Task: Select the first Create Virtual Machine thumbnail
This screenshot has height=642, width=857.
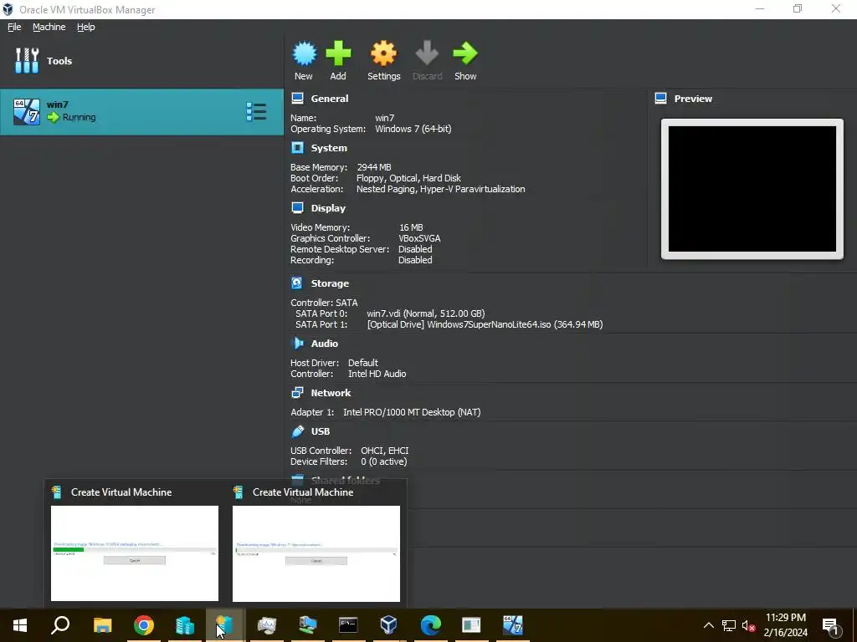Action: 135,553
